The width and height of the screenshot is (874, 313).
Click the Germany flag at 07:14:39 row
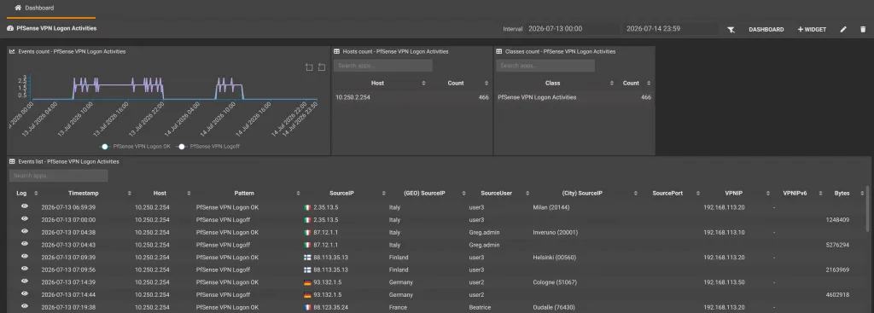[306, 282]
